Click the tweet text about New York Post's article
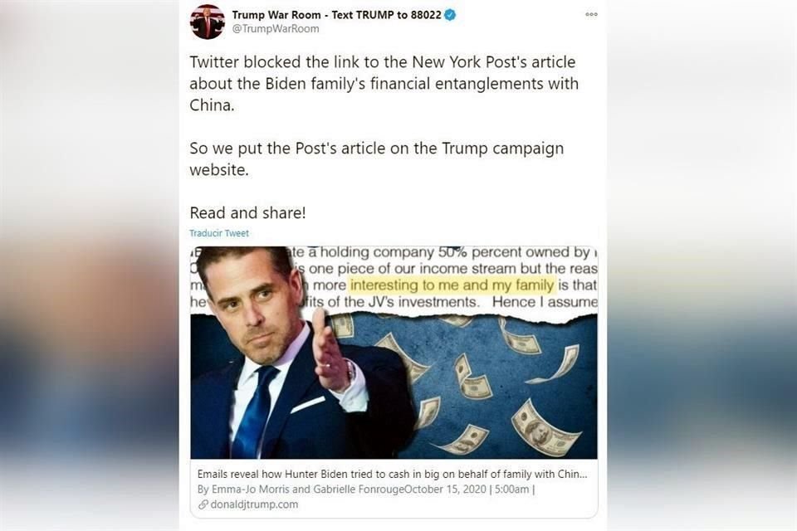 [384, 83]
